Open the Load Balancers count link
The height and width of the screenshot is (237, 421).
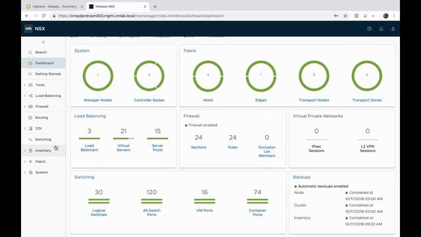[89, 147]
